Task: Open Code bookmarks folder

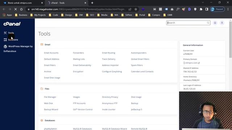Action: tap(53, 15)
